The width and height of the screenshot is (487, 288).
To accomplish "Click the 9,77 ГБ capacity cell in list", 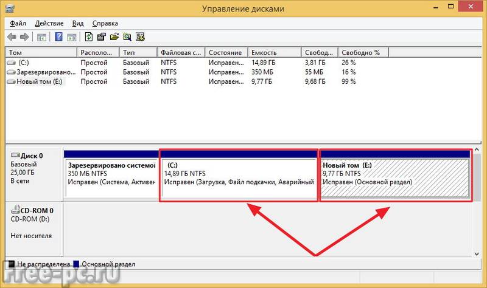I will 262,82.
